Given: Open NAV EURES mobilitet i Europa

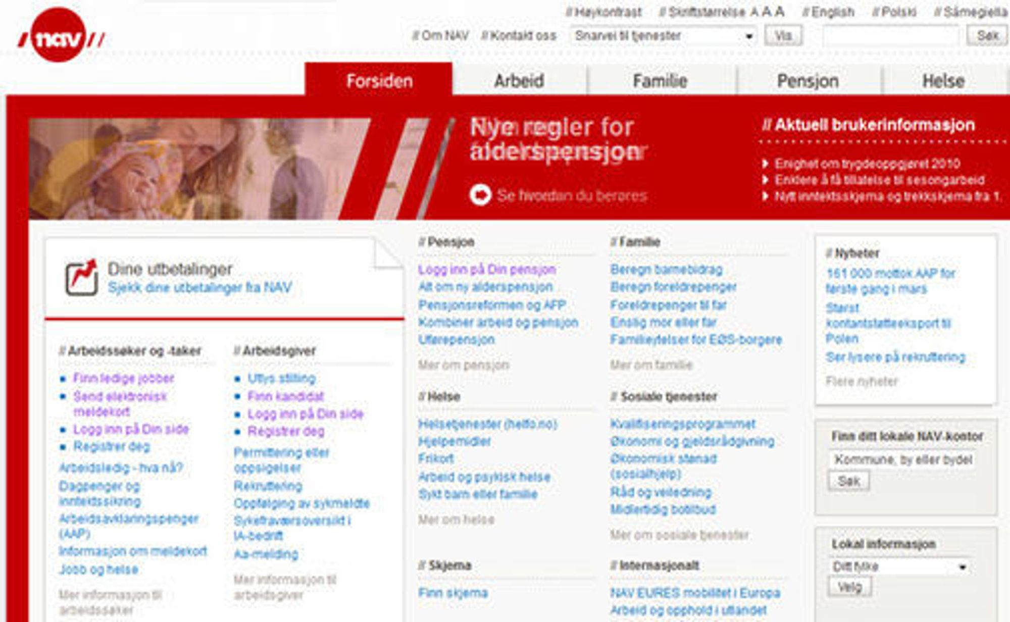Looking at the screenshot, I should click(695, 593).
